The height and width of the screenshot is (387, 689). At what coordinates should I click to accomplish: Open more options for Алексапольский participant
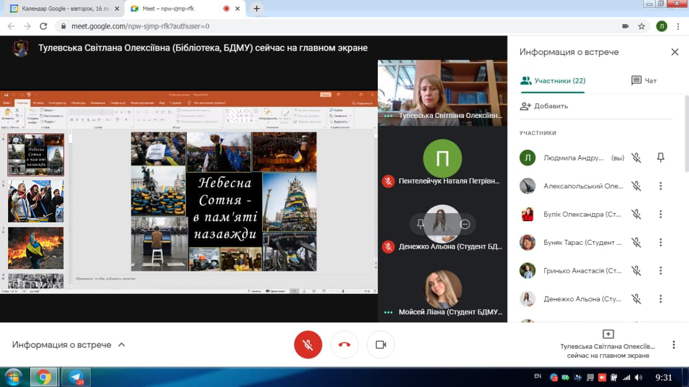[660, 186]
